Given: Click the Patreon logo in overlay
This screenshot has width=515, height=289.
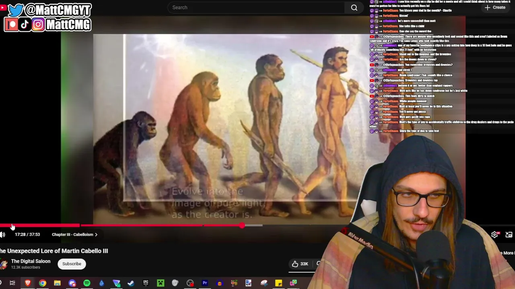Looking at the screenshot, I should click(x=12, y=25).
